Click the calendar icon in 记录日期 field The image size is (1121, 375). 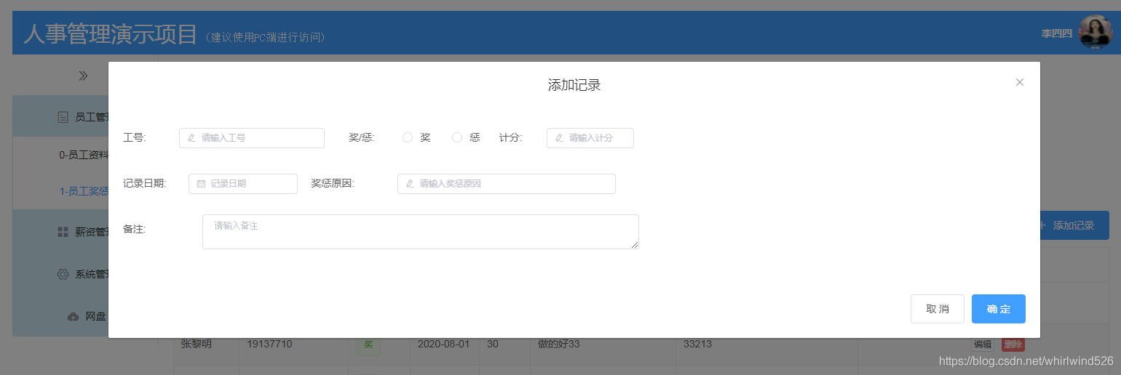[x=201, y=184]
